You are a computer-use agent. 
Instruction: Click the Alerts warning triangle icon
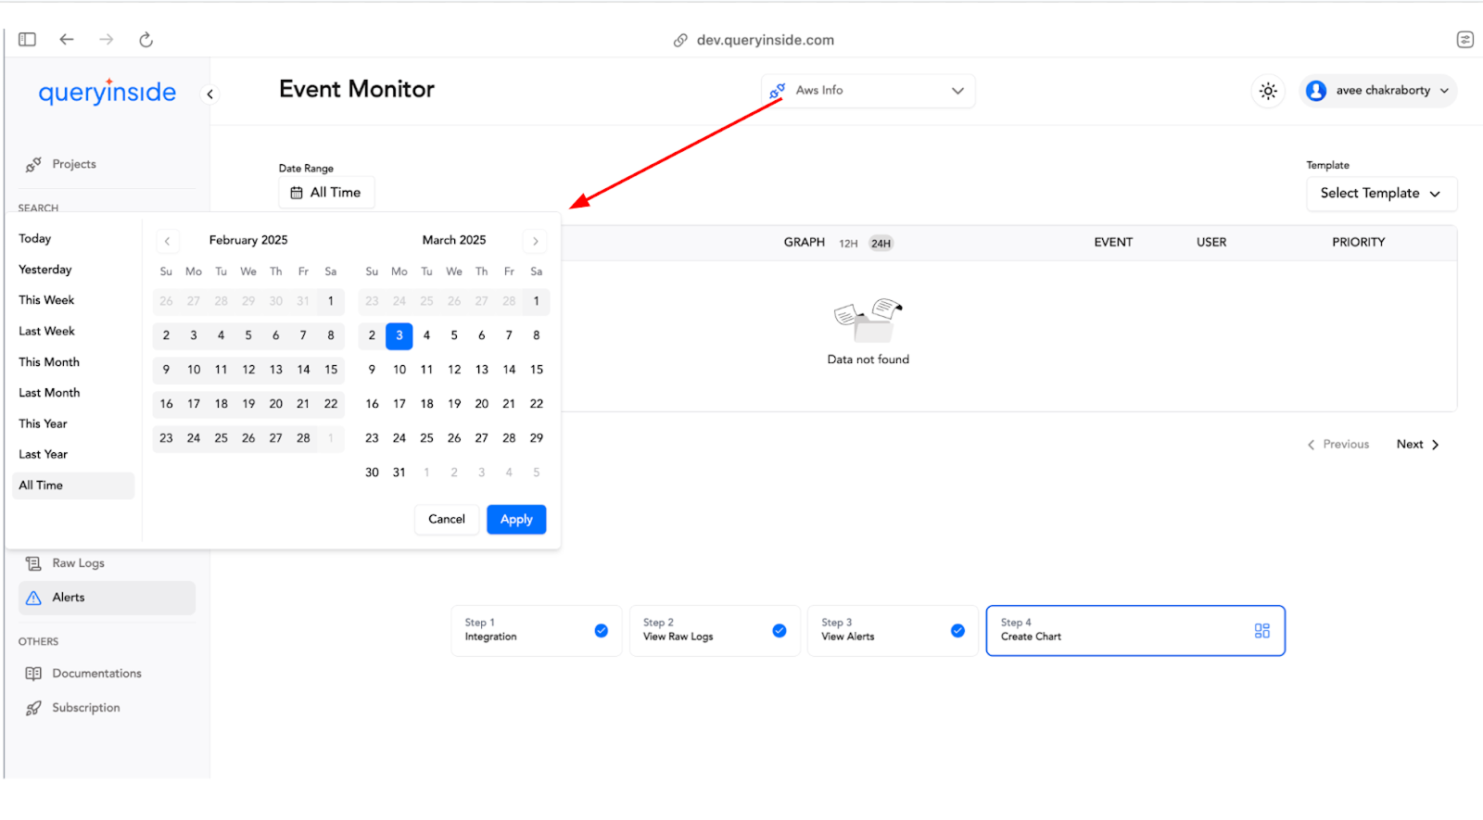33,598
